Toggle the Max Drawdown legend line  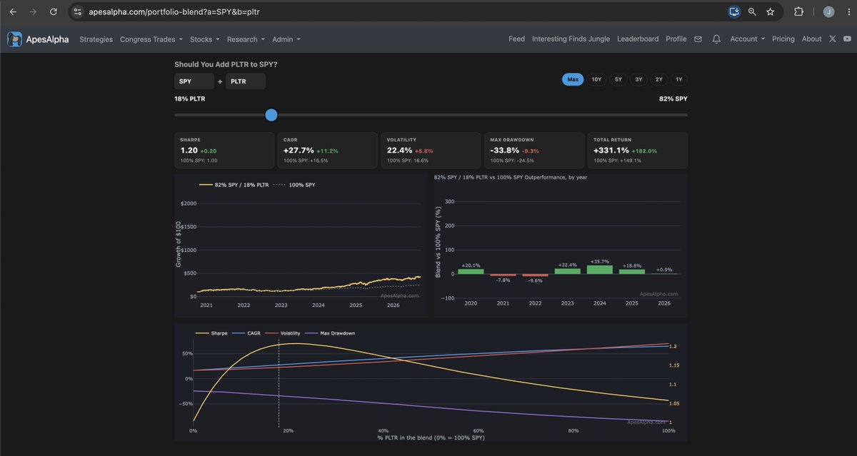pyautogui.click(x=330, y=333)
